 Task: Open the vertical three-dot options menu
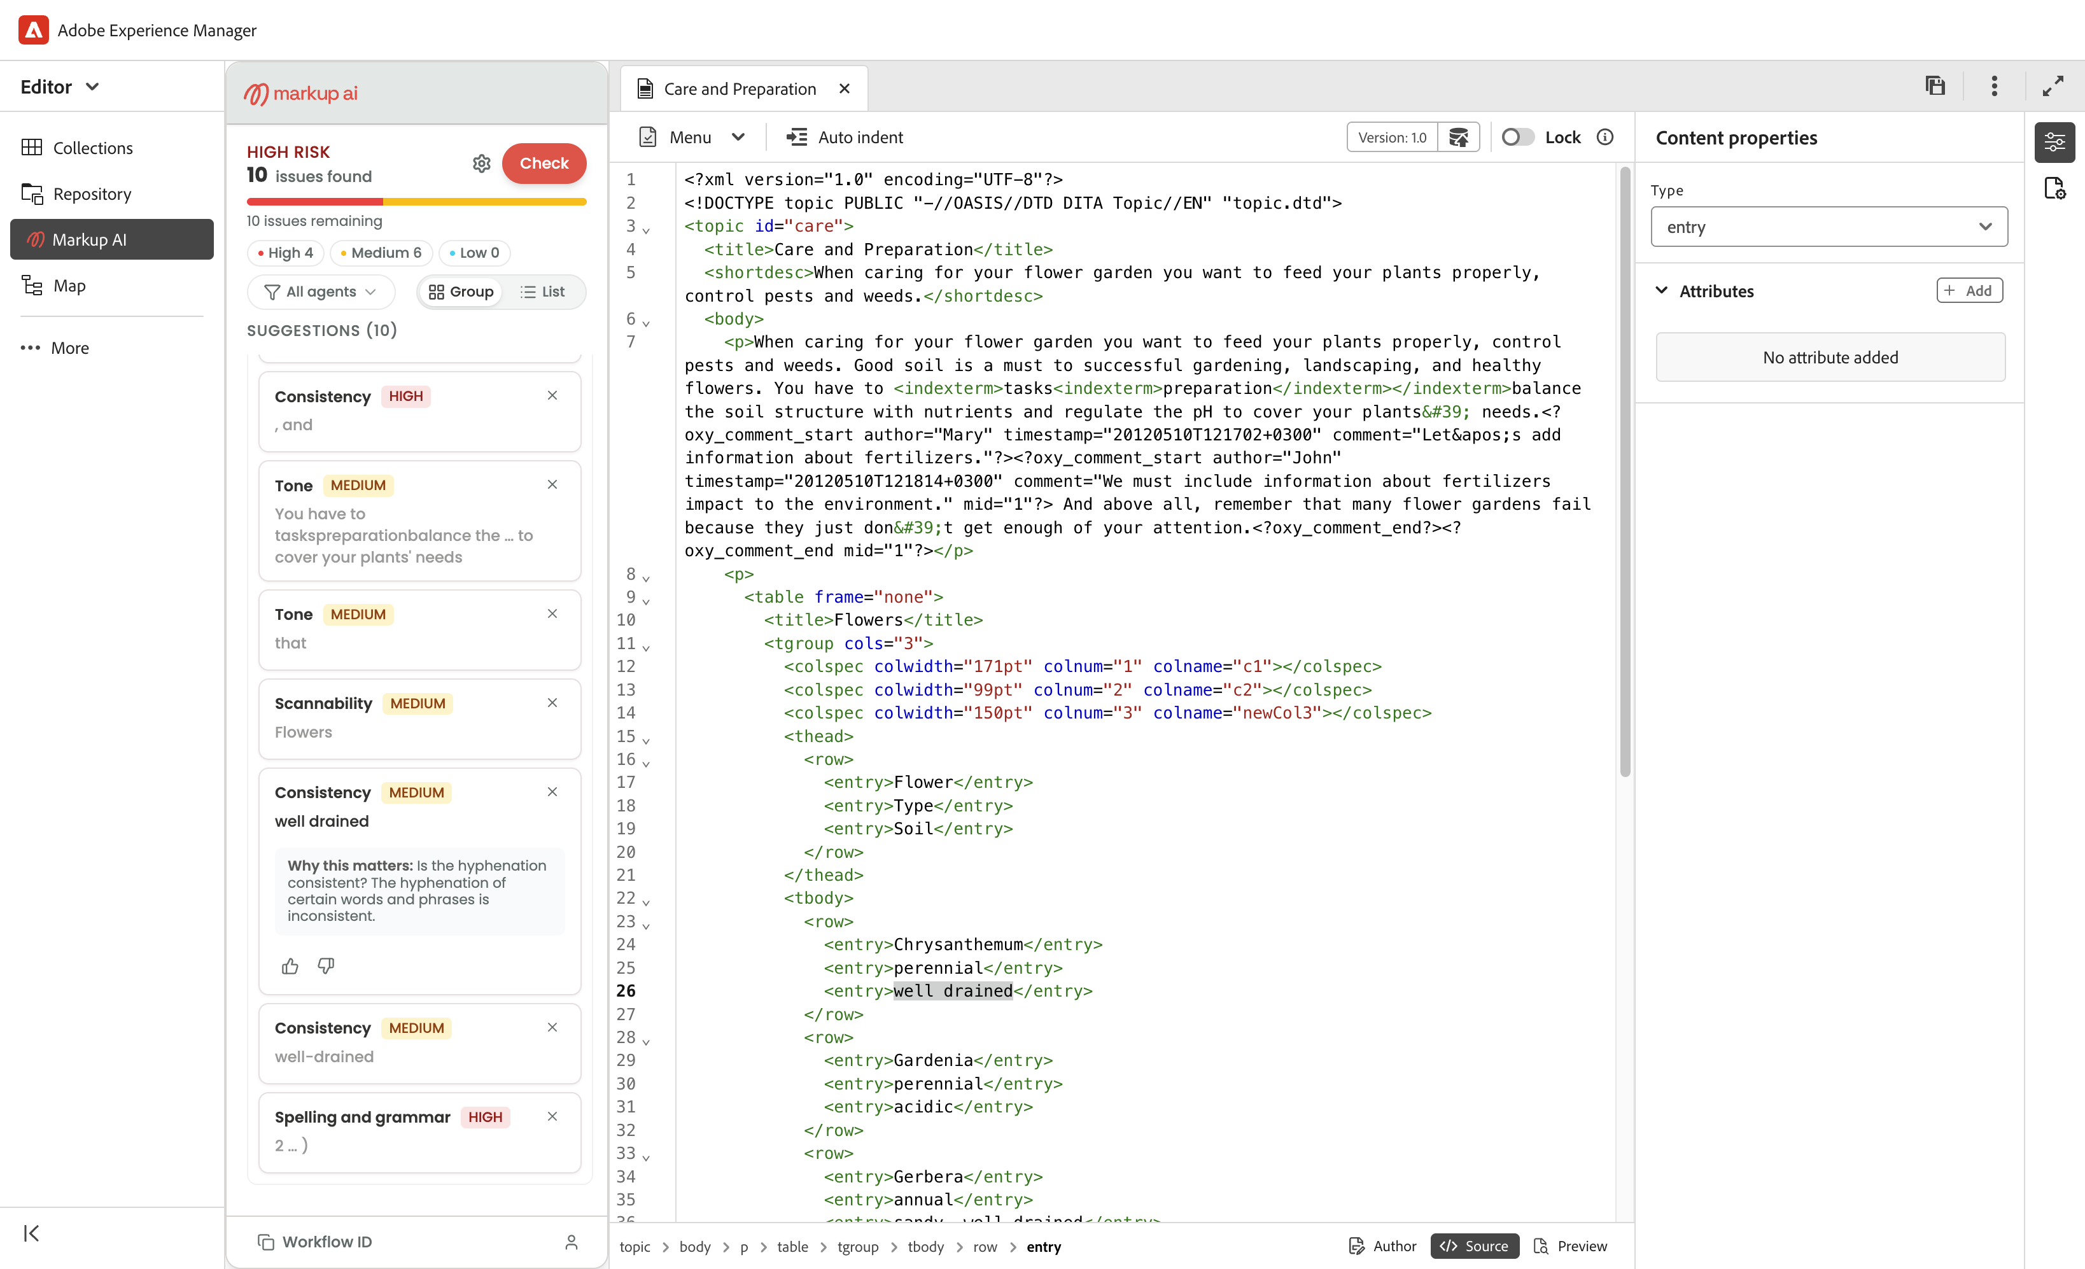point(1995,85)
